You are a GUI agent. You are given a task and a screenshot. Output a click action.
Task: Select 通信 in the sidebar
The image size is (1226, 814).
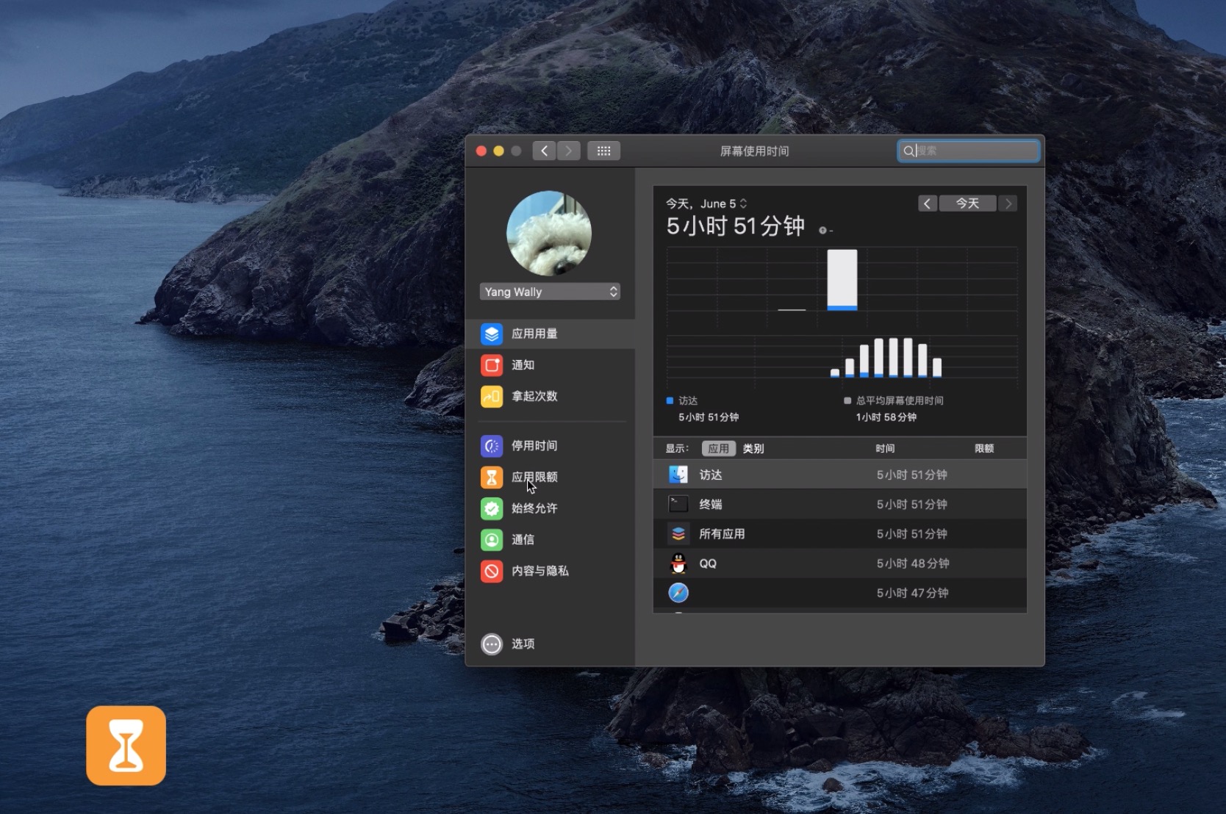[x=522, y=540]
